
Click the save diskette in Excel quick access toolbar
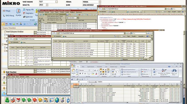(72, 79)
